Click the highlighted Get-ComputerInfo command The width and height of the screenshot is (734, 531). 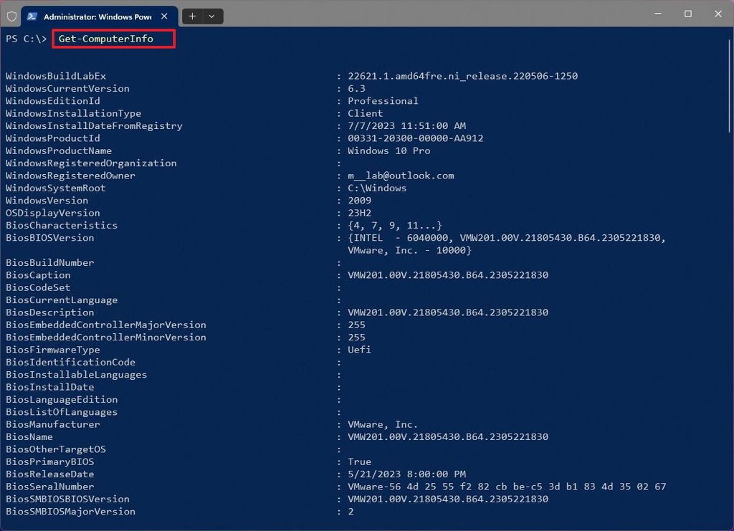click(113, 39)
